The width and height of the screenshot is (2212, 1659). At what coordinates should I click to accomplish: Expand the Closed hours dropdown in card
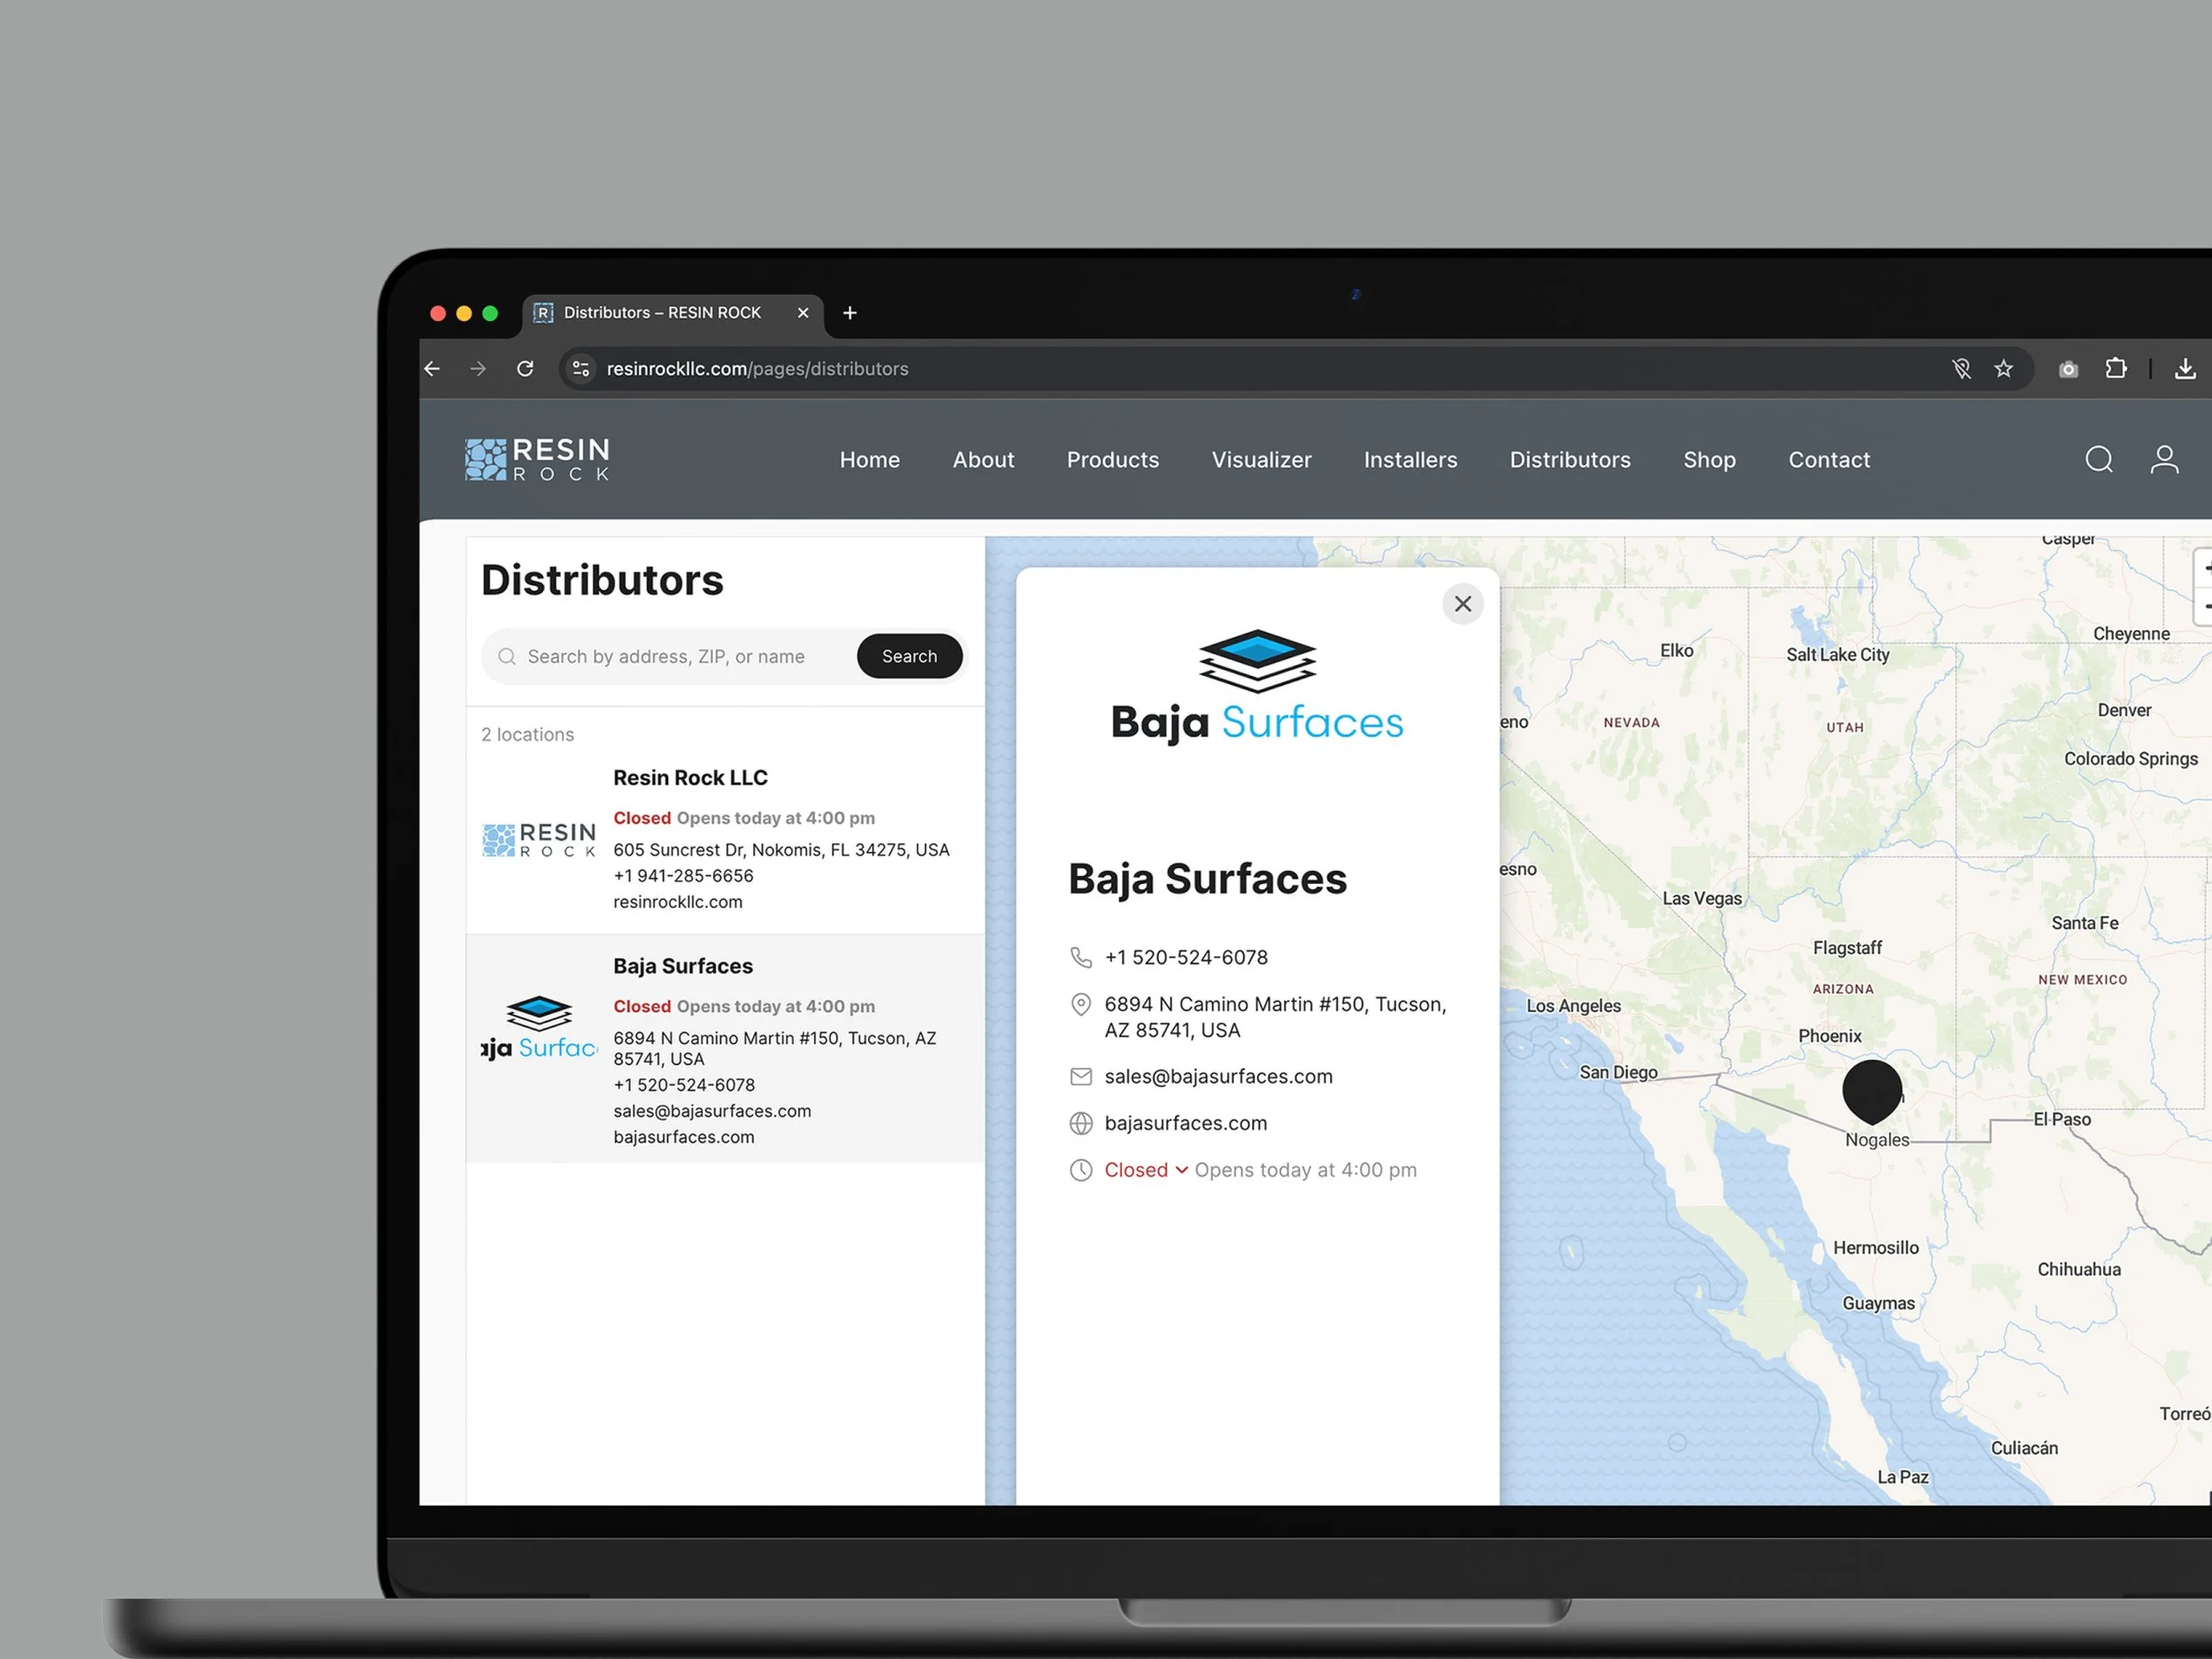click(1146, 1171)
